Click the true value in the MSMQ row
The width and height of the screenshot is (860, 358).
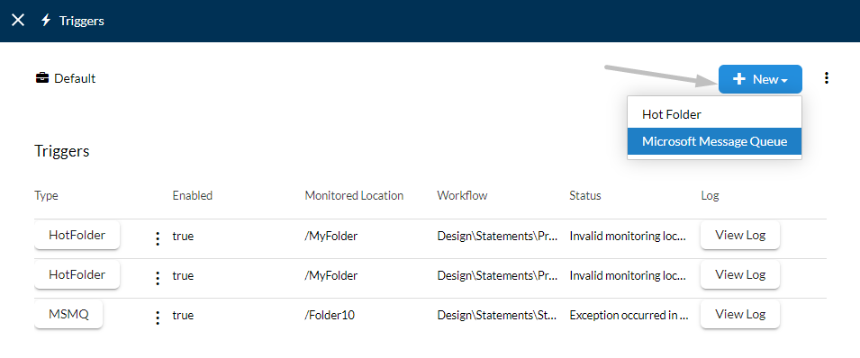point(183,315)
